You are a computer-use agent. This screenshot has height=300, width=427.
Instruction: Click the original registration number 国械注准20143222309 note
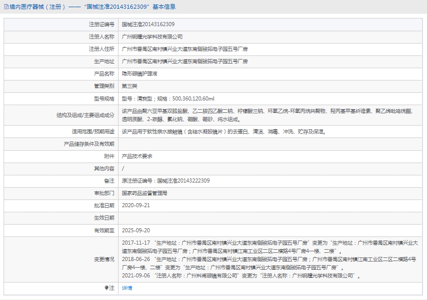[165, 181]
